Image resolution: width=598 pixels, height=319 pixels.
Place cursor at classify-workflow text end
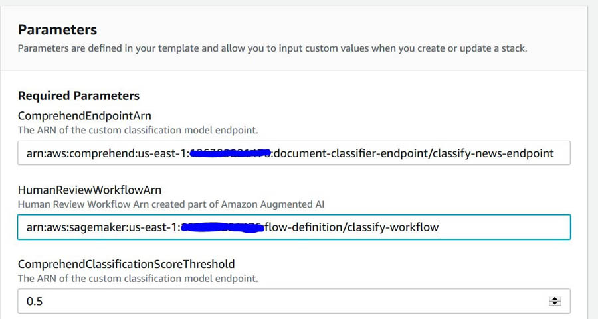pyautogui.click(x=439, y=227)
